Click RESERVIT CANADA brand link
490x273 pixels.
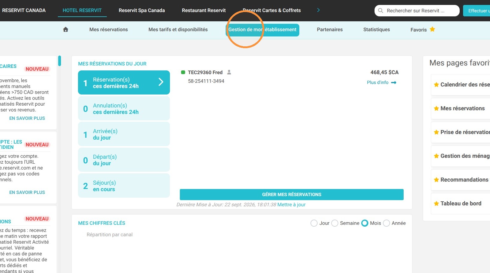pyautogui.click(x=24, y=10)
